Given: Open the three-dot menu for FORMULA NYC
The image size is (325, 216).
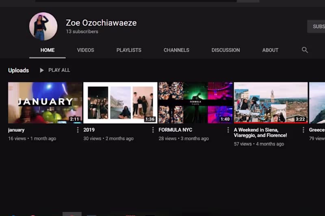Looking at the screenshot, I should (x=228, y=130).
